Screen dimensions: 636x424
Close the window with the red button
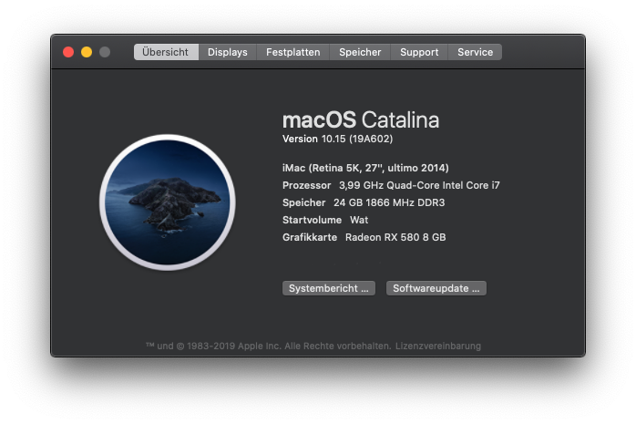(x=68, y=52)
